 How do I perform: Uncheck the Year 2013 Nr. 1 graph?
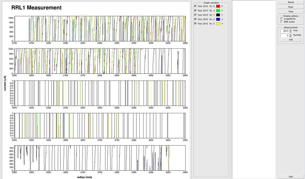(195, 15)
